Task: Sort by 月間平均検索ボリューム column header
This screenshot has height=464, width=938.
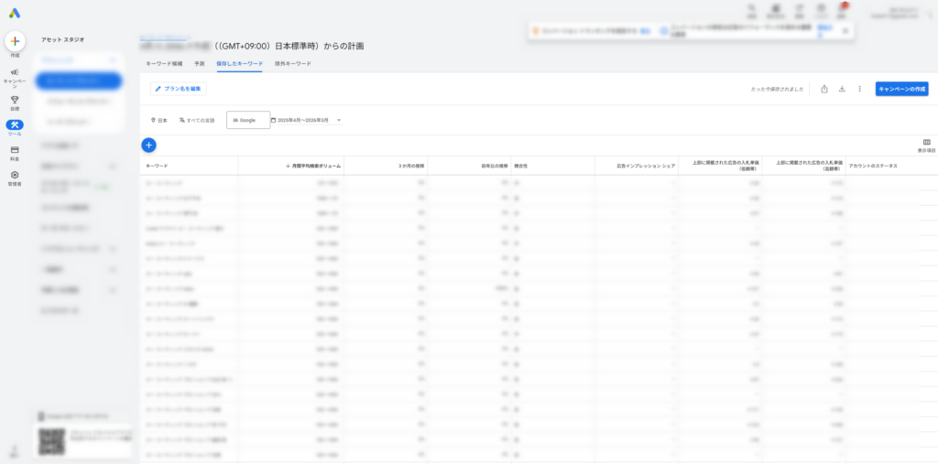Action: (x=316, y=166)
